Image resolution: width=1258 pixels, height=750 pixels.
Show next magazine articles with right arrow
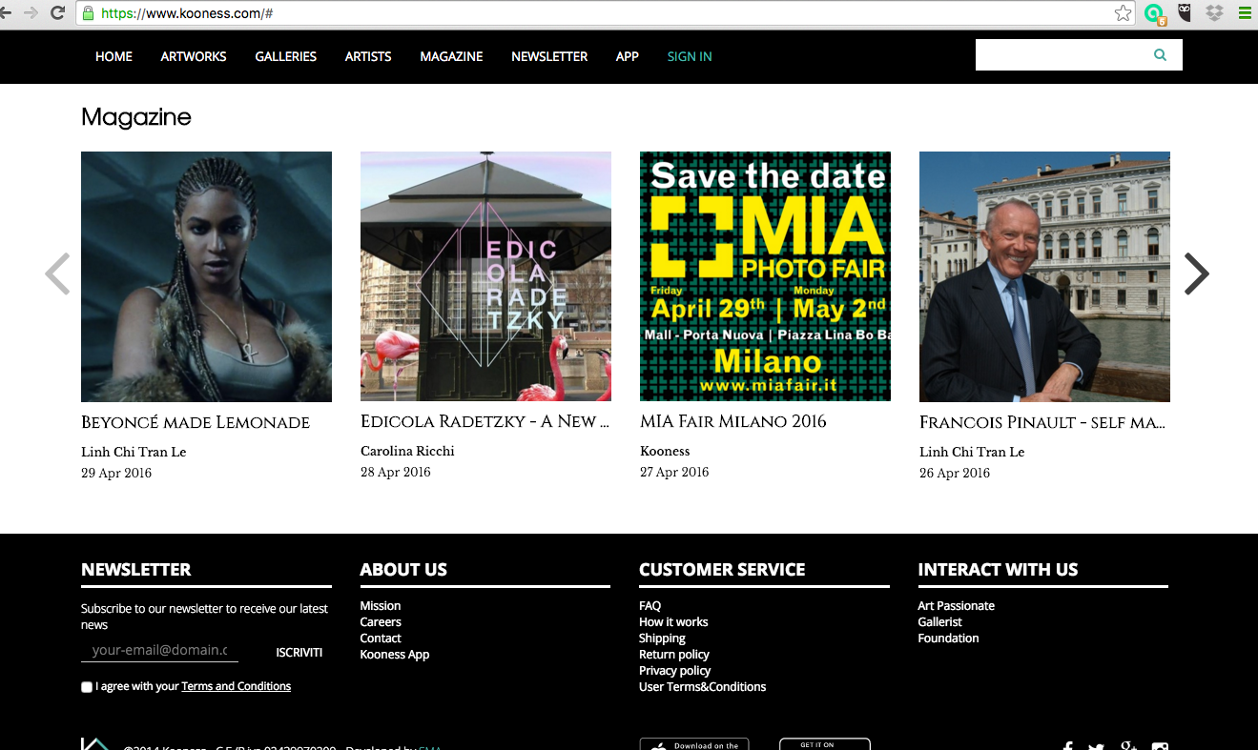[1196, 274]
